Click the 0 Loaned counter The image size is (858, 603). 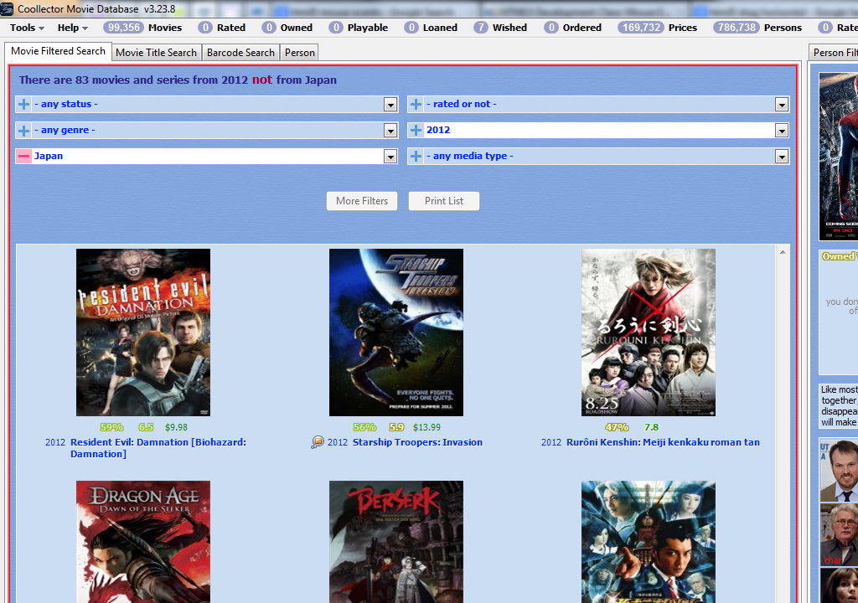[431, 28]
